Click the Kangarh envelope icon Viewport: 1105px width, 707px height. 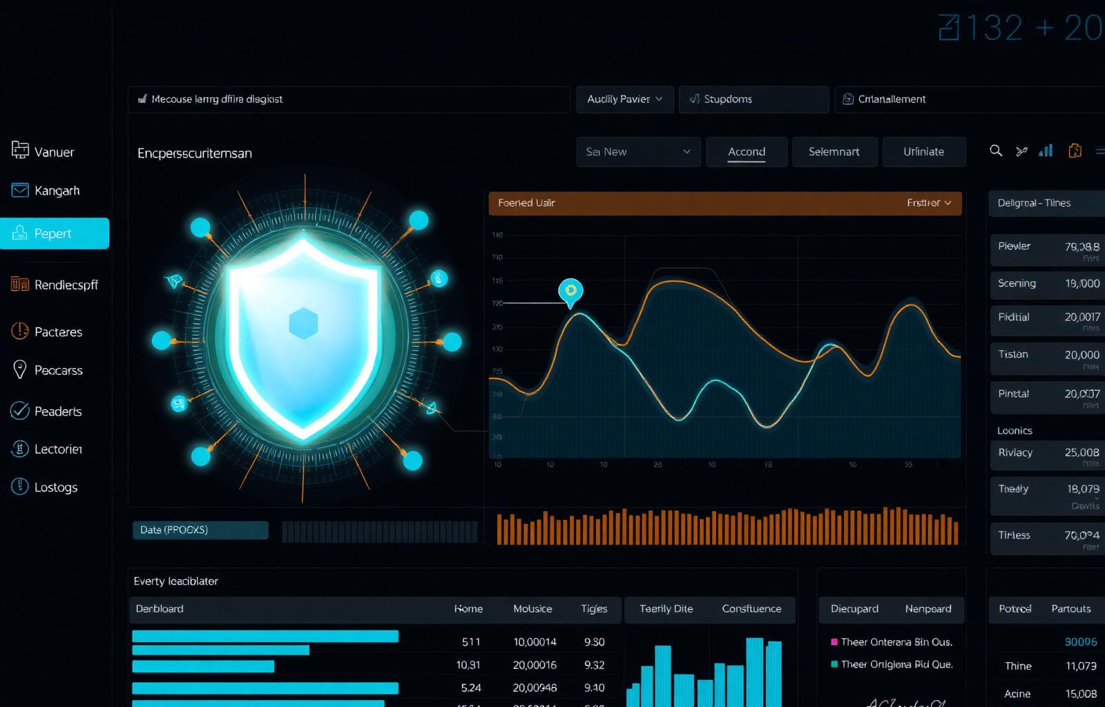(20, 190)
